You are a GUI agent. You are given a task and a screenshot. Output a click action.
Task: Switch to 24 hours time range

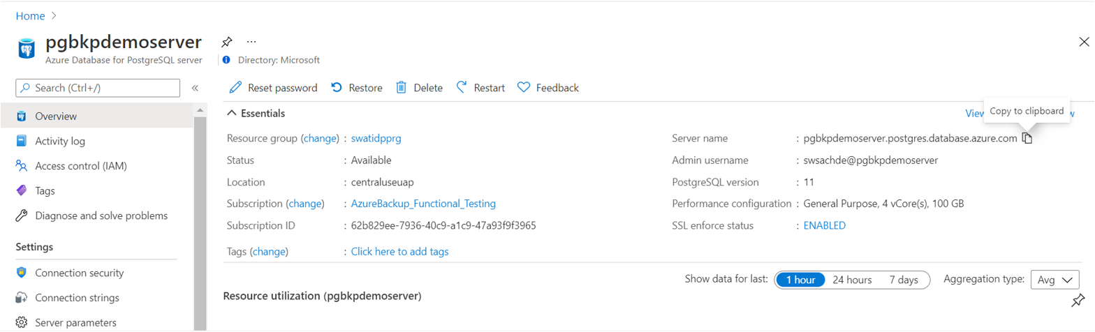tap(852, 280)
